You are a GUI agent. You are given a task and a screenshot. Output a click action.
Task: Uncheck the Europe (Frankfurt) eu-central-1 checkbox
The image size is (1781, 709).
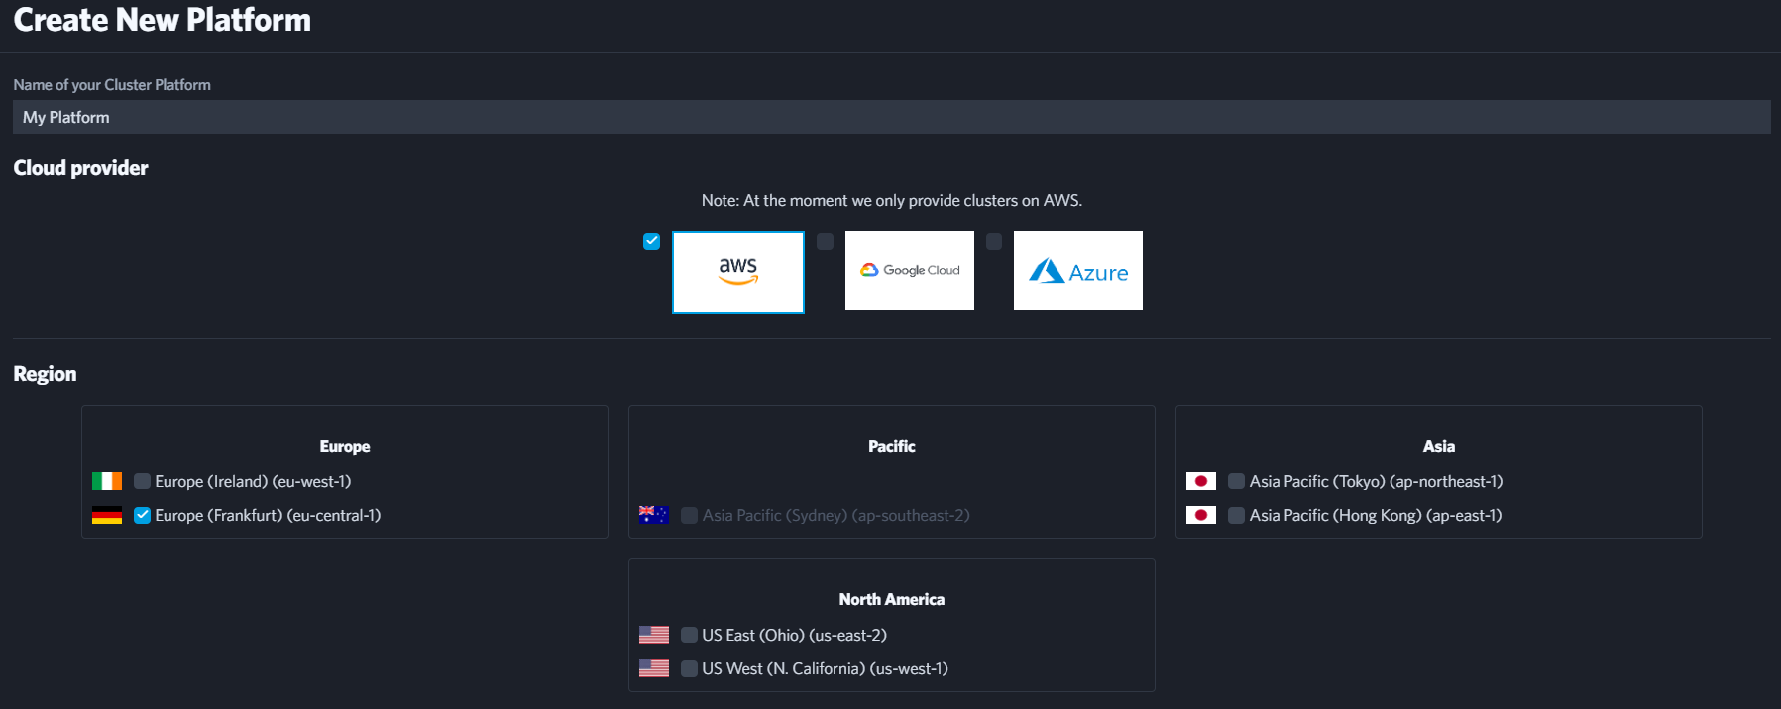click(x=142, y=515)
